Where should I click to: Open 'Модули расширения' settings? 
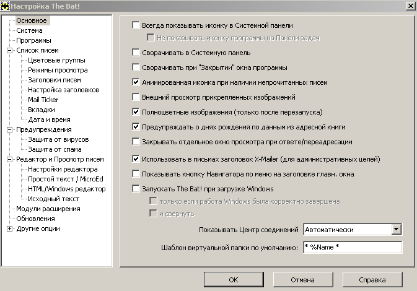tap(48, 209)
